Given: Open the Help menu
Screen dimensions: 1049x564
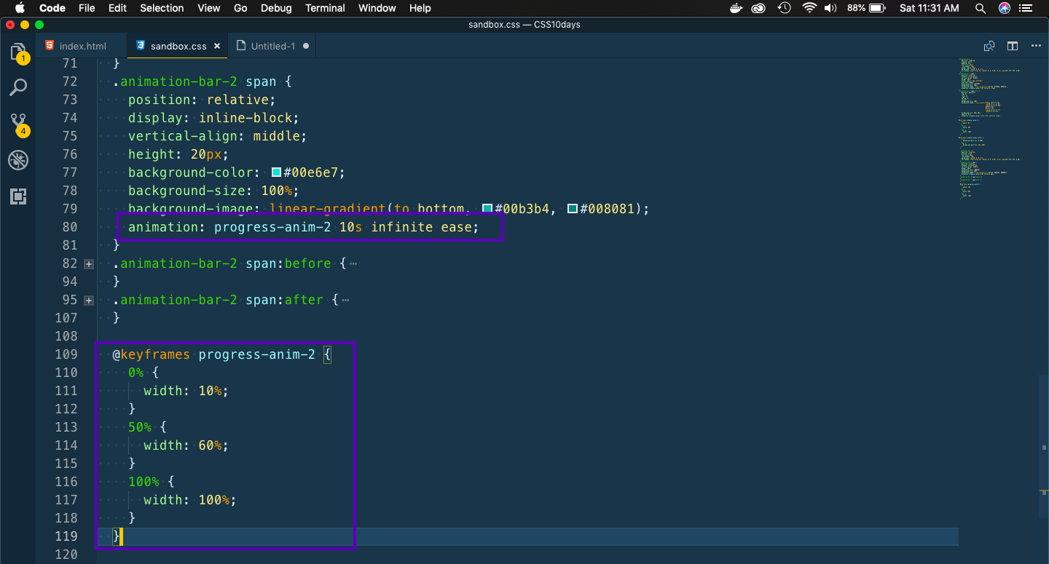Looking at the screenshot, I should pyautogui.click(x=420, y=8).
